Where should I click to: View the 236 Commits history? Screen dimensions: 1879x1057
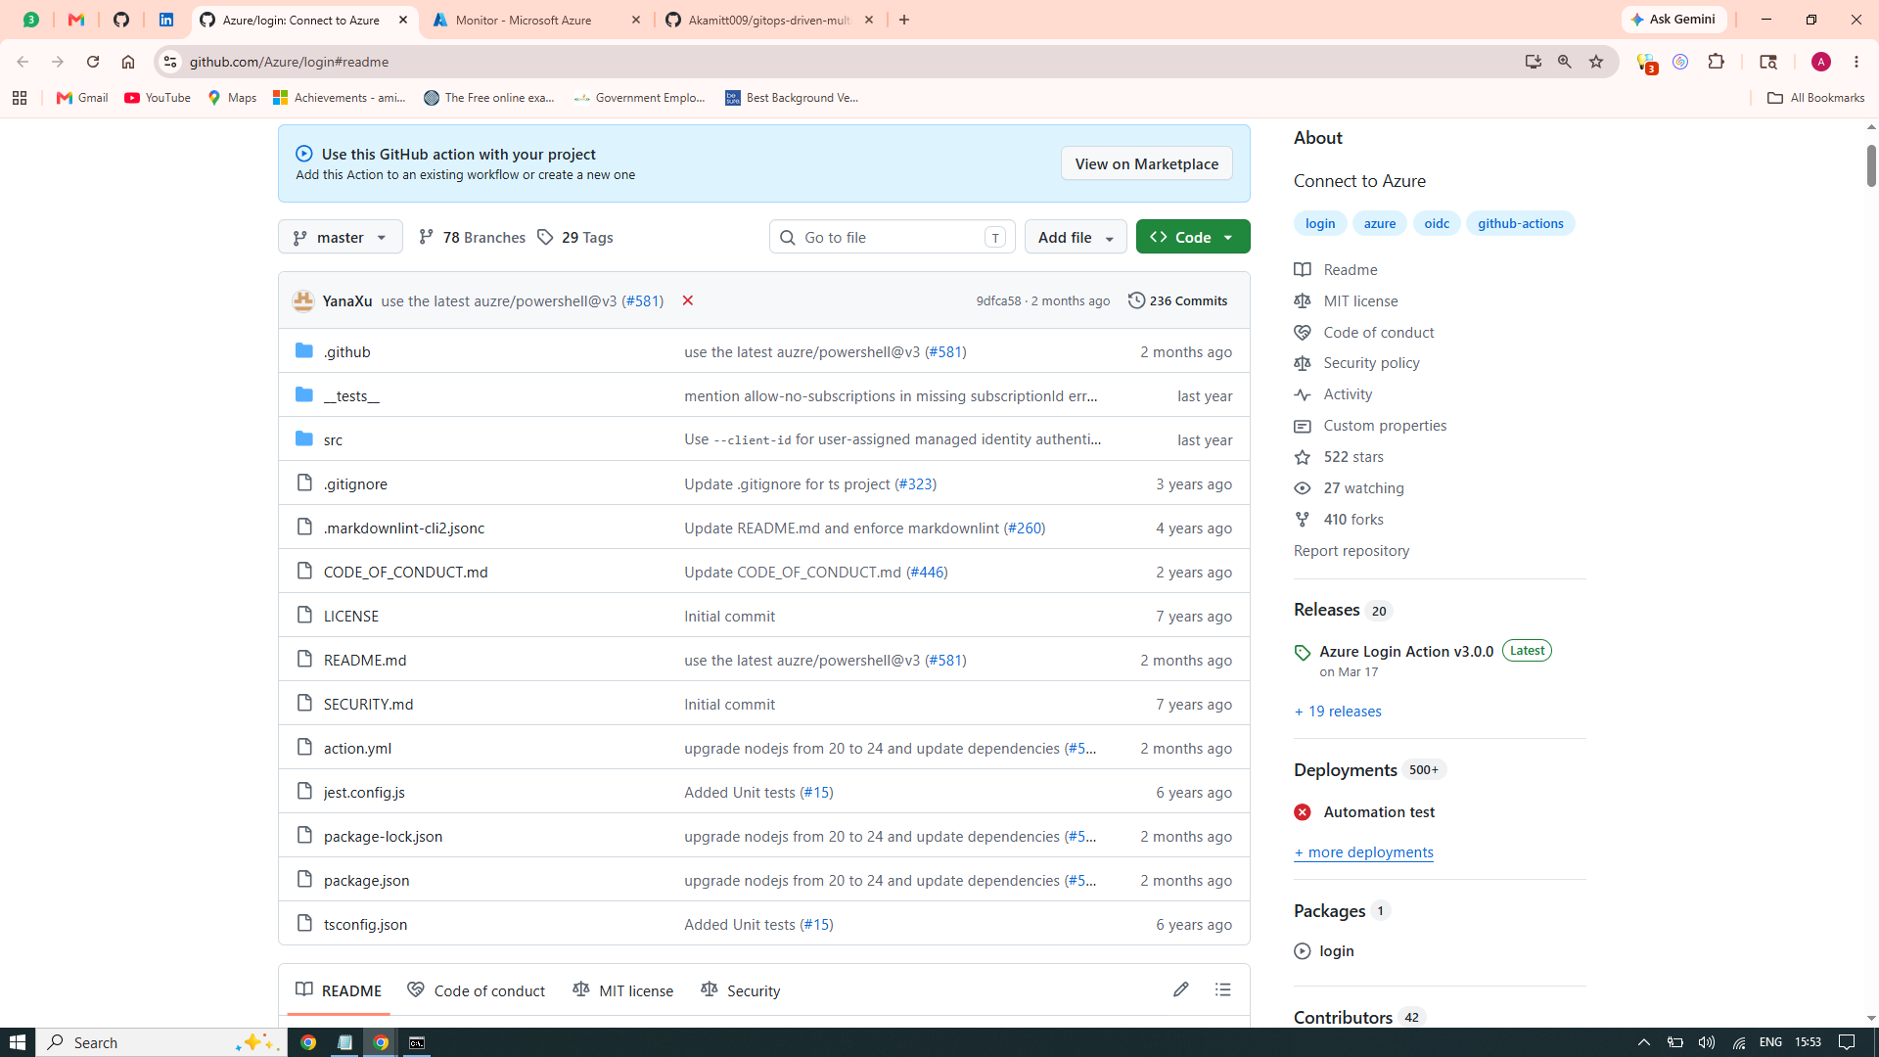1177,300
